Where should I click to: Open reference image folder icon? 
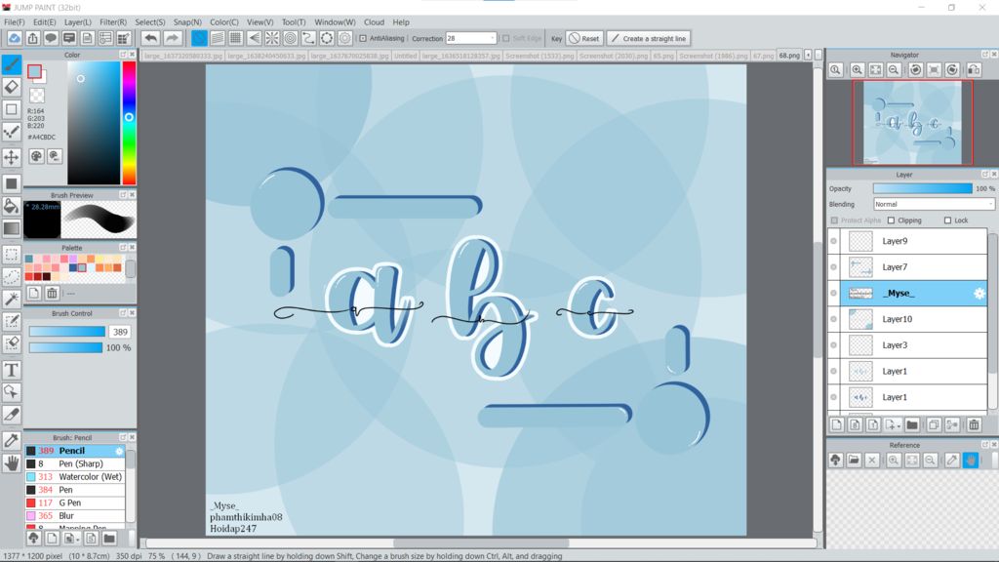(854, 460)
